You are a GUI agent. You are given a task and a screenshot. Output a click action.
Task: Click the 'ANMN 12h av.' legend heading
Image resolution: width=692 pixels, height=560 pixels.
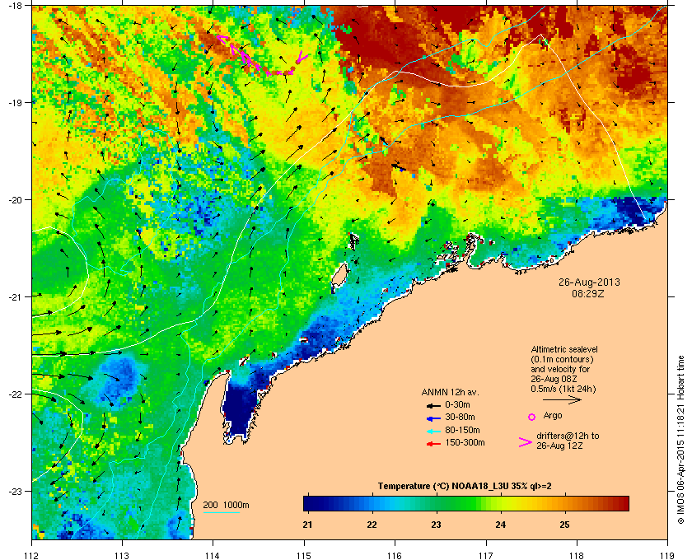click(450, 392)
